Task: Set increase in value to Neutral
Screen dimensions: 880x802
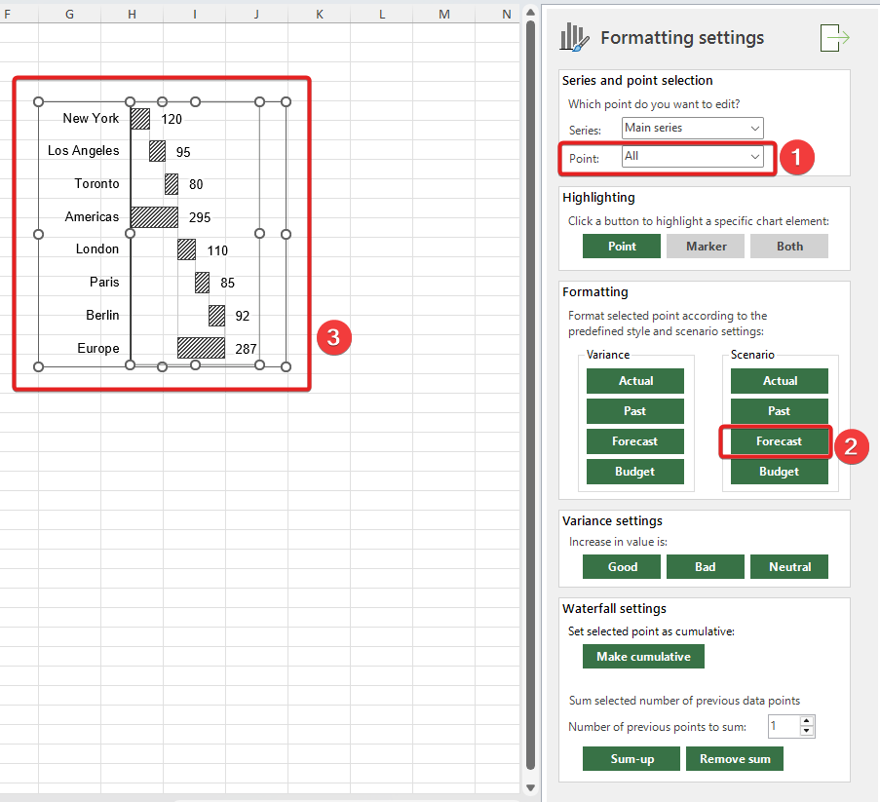Action: [789, 567]
